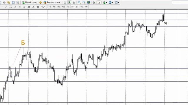Click the arrows objects tool icon
Image resolution: width=188 pixels, height=105 pixels.
coord(42,7)
